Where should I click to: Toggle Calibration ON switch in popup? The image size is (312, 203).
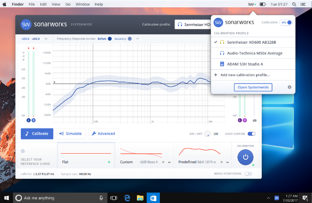pyautogui.click(x=286, y=23)
